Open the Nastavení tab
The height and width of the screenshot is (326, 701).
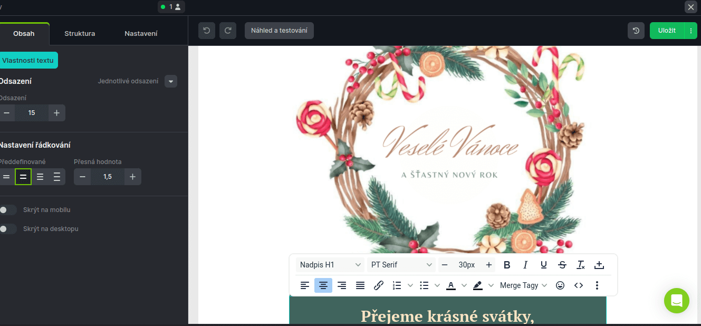[x=140, y=33]
